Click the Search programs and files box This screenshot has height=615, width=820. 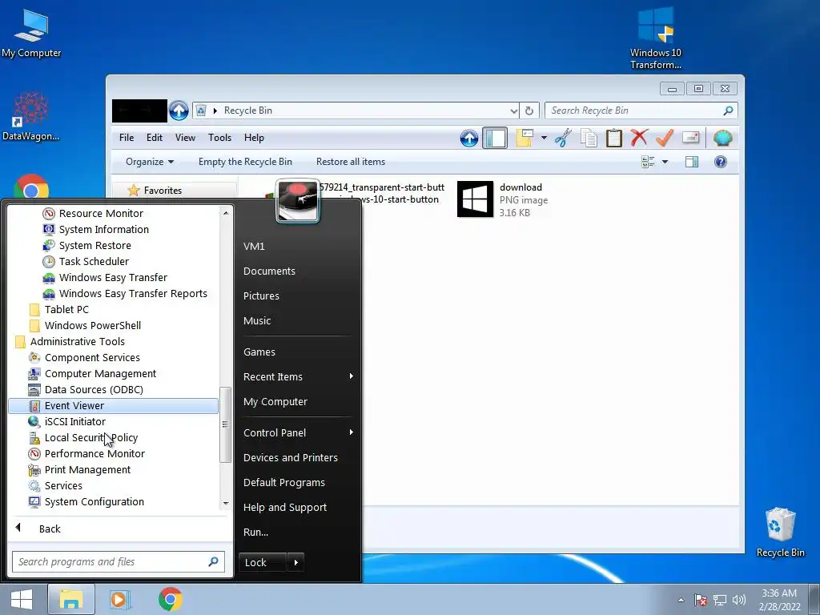click(119, 561)
